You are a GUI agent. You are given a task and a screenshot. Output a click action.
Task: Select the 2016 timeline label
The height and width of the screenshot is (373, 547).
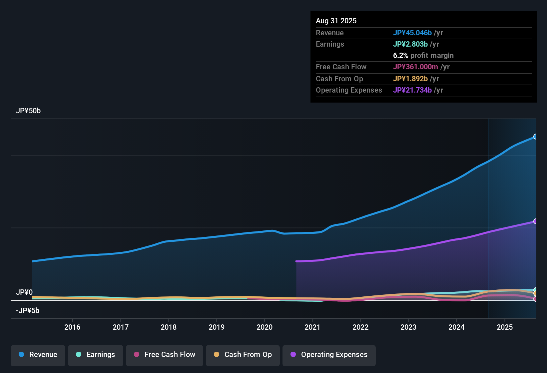point(72,327)
